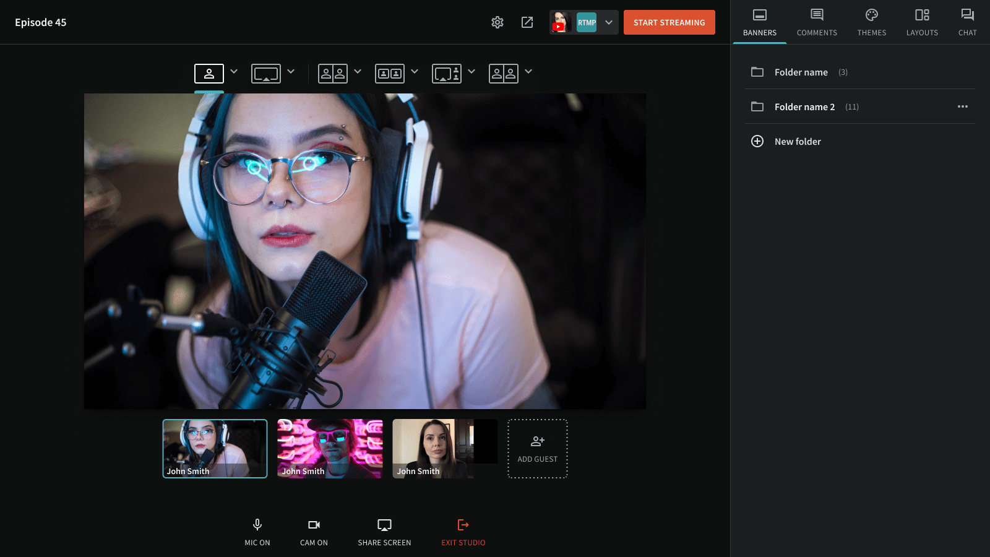Switch to the Themes tab

click(x=872, y=23)
